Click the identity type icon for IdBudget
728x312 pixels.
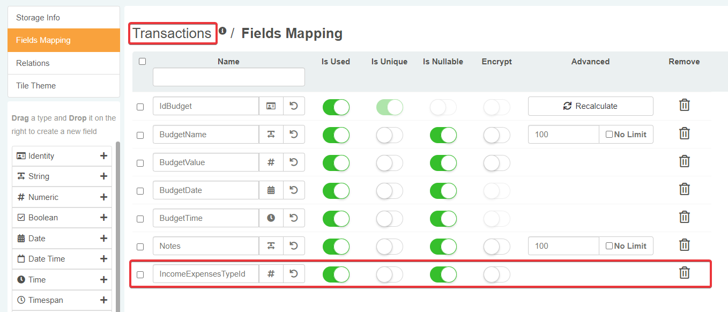271,106
